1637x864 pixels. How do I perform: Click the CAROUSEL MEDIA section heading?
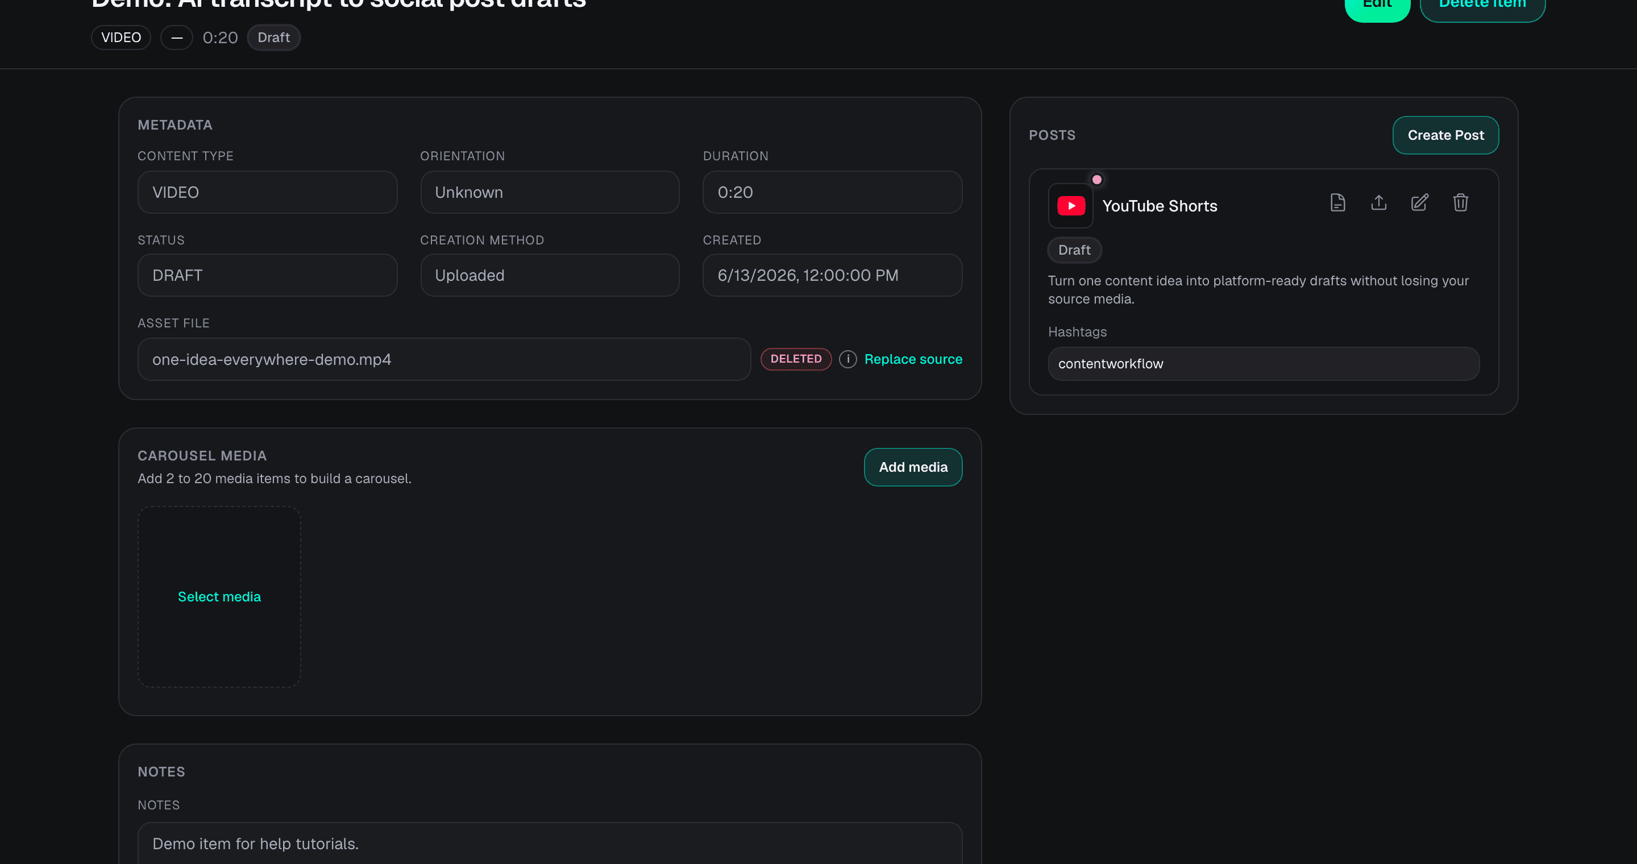202,455
